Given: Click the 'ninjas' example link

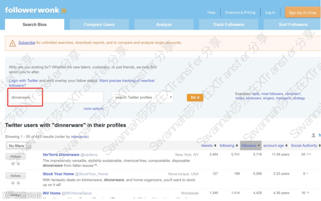Looking at the screenshot, I should coord(240,98).
